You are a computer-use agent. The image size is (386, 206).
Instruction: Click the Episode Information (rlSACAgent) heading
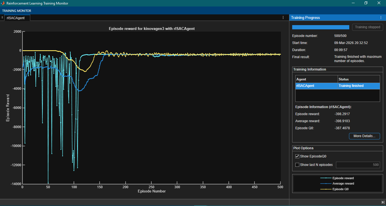click(323, 107)
